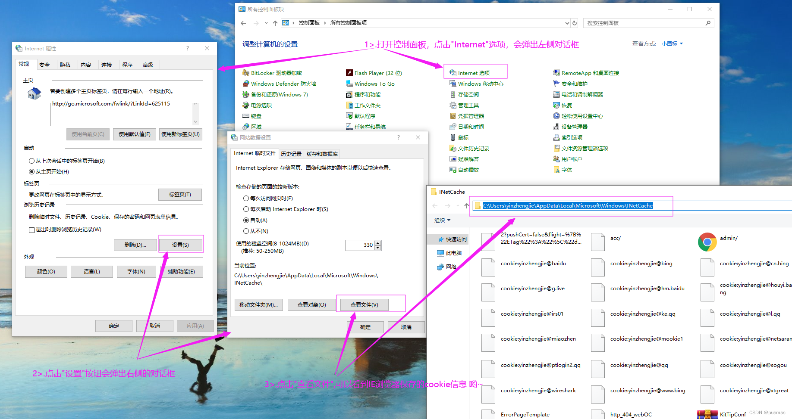Open recent locations dropdown in Control Panel
Image resolution: width=792 pixels, height=419 pixels.
(266, 23)
